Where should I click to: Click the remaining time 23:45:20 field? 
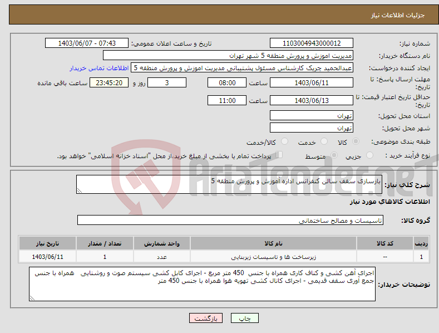coord(109,82)
